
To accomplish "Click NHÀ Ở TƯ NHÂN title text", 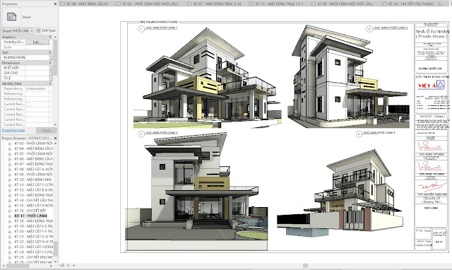I will coord(432,31).
